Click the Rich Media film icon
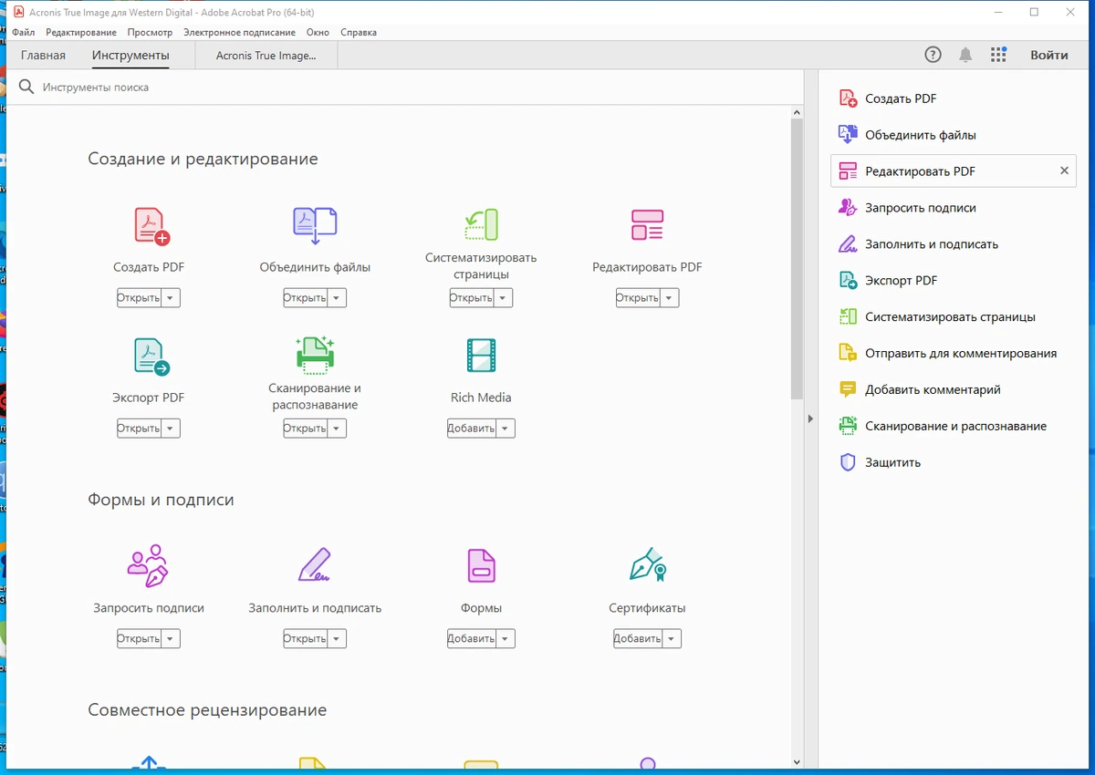 point(481,355)
